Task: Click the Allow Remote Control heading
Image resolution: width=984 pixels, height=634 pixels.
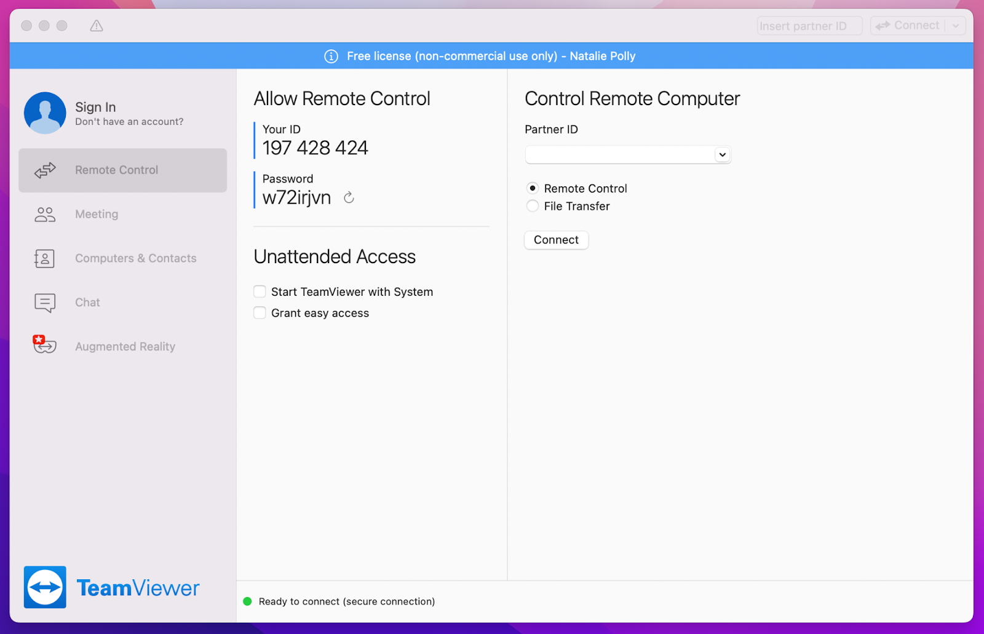Action: pos(342,99)
